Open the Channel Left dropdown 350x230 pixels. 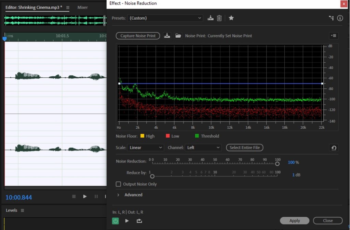[x=203, y=148]
